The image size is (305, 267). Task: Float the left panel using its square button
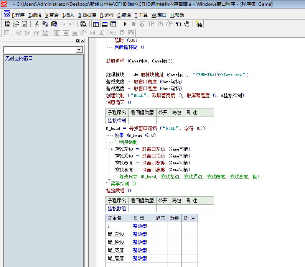click(x=77, y=41)
